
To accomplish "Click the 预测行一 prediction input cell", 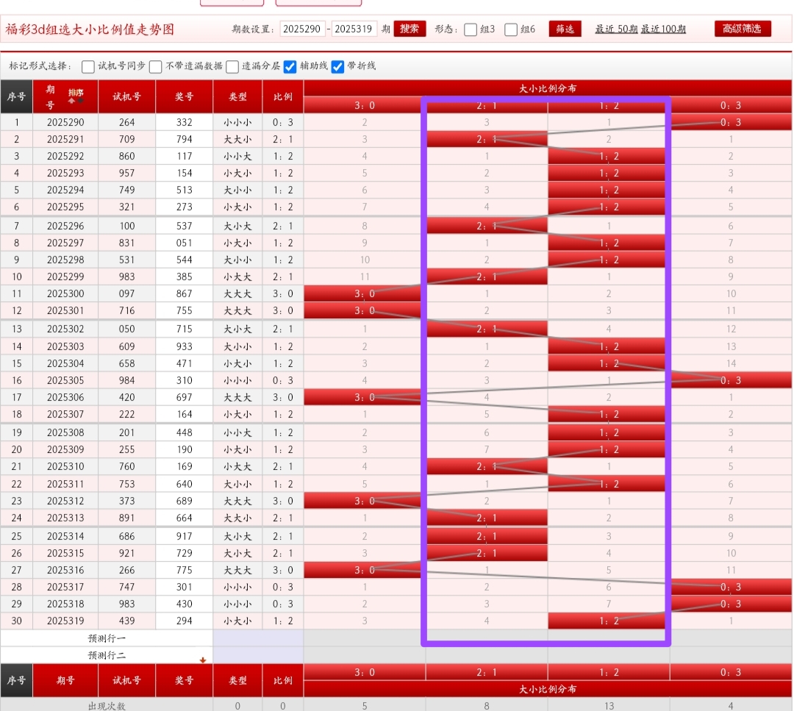I will 257,638.
